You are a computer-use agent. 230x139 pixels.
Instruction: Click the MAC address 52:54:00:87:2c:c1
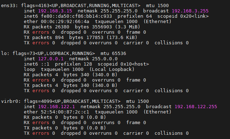pos(65,112)
